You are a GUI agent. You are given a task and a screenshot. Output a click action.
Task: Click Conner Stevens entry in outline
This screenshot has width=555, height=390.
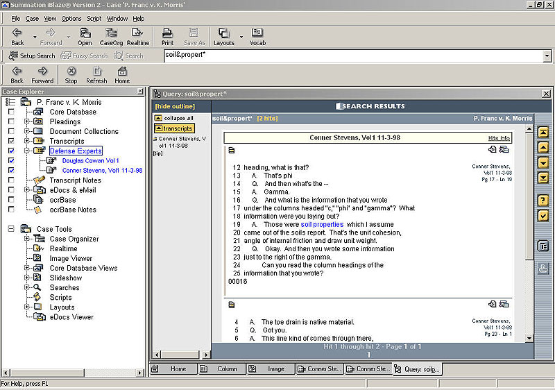[180, 142]
